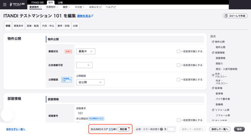This screenshot has height=136, width=251.
Task: Open the 建物を見る link
Action: click(85, 16)
